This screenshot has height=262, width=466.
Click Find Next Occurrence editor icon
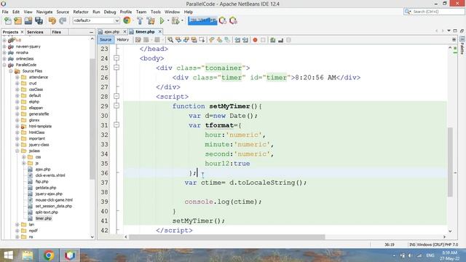click(186, 40)
